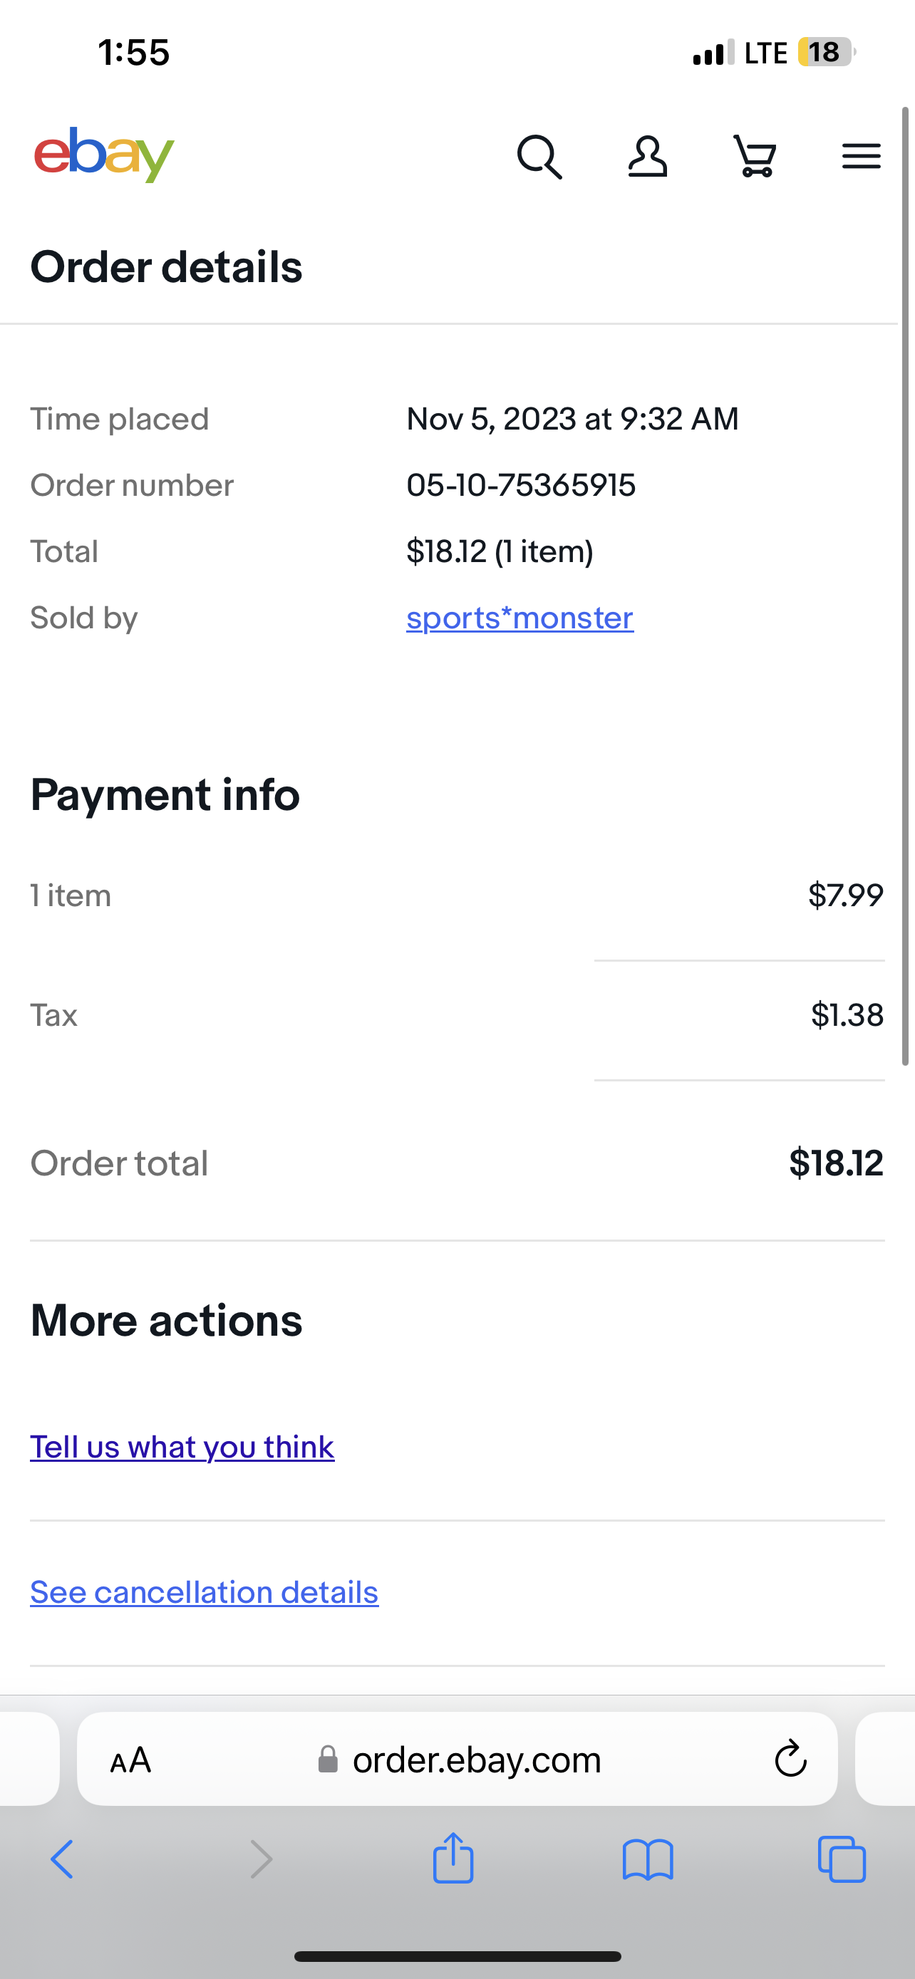The height and width of the screenshot is (1979, 915).
Task: Open the eBay search icon
Action: [539, 157]
